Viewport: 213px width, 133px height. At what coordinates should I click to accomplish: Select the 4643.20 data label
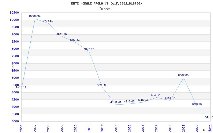156,95
